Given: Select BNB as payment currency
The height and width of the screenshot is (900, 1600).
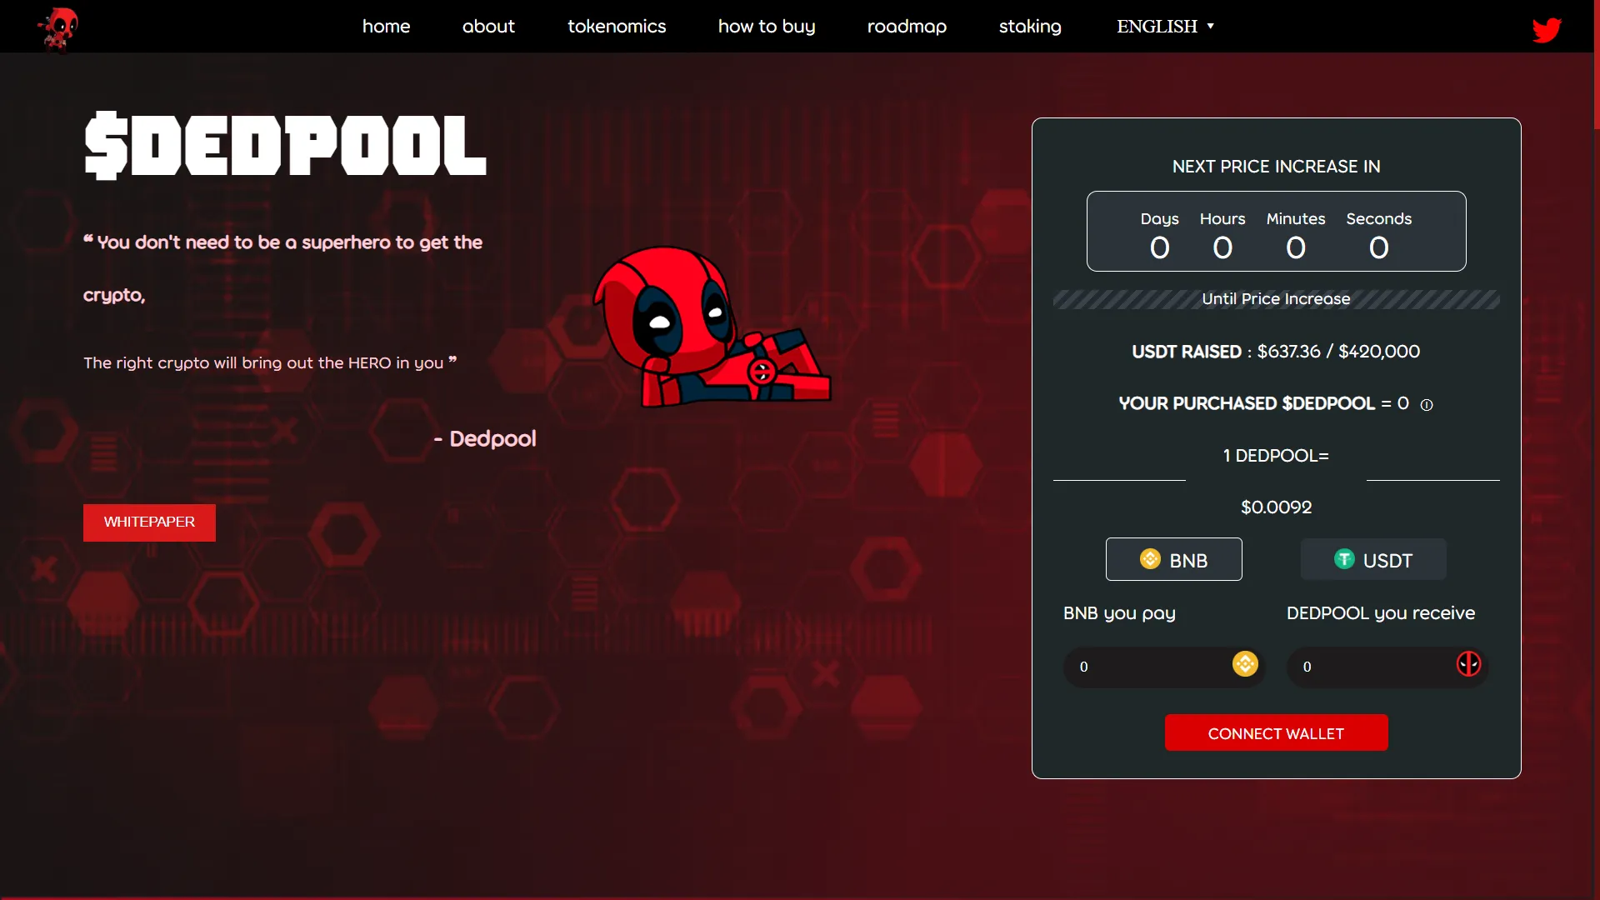Looking at the screenshot, I should tap(1173, 560).
